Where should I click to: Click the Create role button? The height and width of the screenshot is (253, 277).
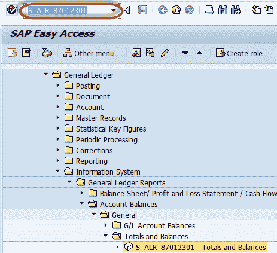pyautogui.click(x=239, y=53)
